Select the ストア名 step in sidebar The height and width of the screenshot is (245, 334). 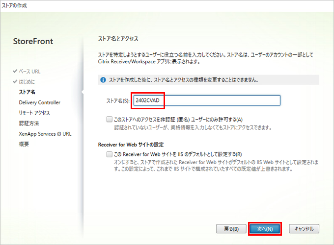click(27, 92)
